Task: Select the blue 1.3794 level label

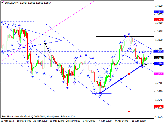Action: (x=159, y=63)
